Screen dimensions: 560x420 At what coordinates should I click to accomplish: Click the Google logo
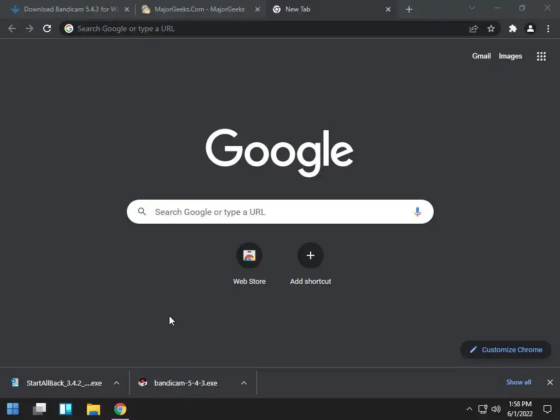(x=279, y=153)
